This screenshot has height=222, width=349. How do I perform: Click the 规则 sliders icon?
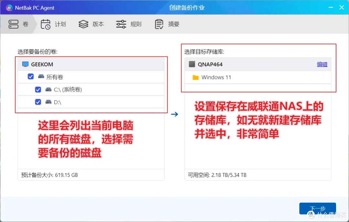pos(121,24)
